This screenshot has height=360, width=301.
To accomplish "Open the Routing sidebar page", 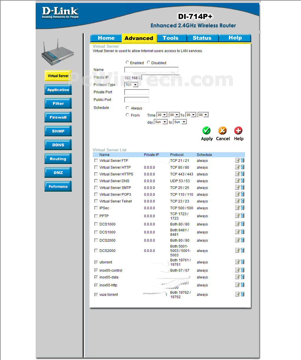I will pyautogui.click(x=58, y=159).
